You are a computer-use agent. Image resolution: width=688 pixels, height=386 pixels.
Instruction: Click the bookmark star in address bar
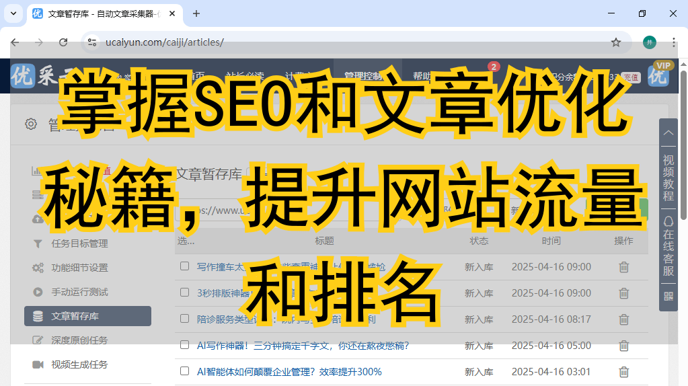pos(615,42)
